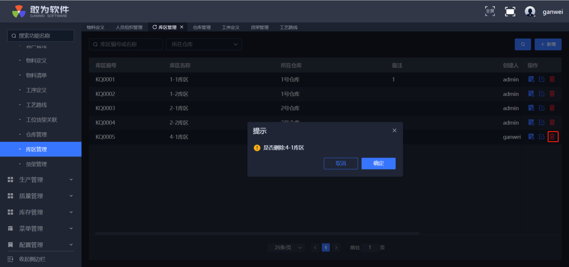Image resolution: width=569 pixels, height=267 pixels.
Task: Delete the KQ0004 row
Action: click(x=552, y=123)
